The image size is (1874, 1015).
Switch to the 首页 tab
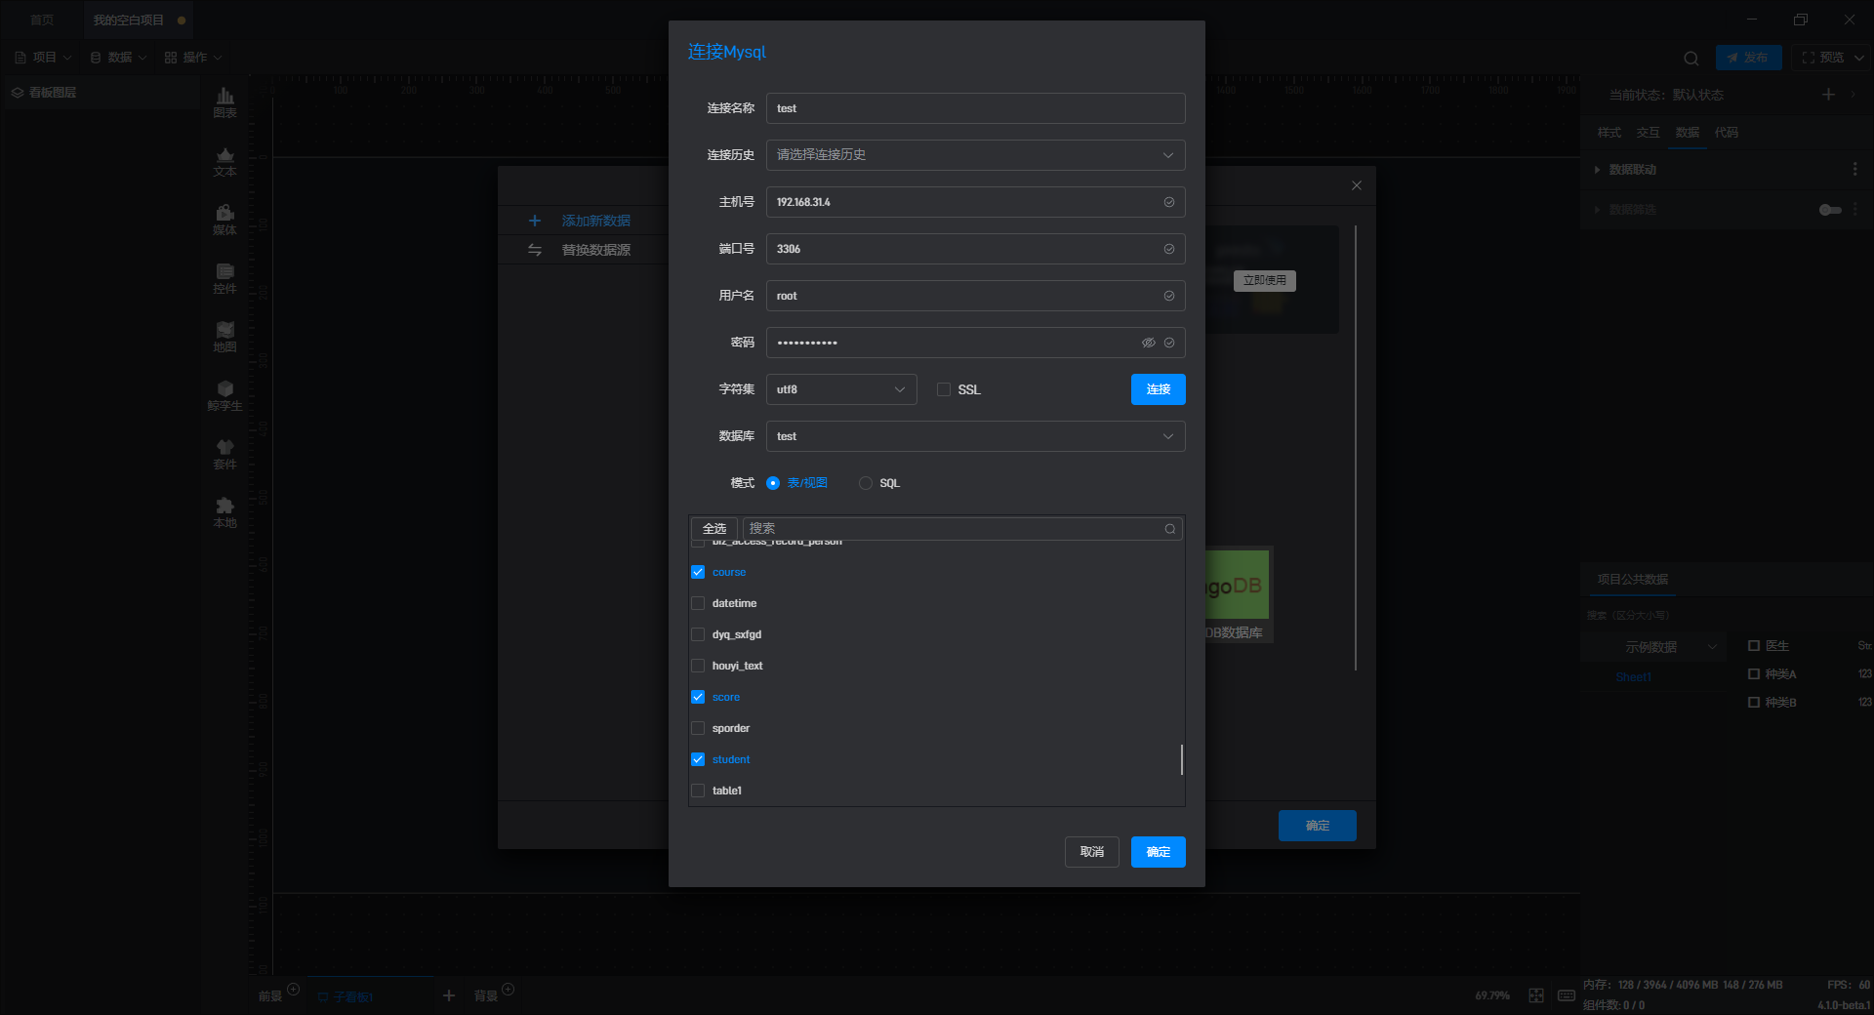[x=42, y=20]
